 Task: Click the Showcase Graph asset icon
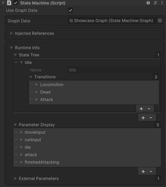pos(71,21)
